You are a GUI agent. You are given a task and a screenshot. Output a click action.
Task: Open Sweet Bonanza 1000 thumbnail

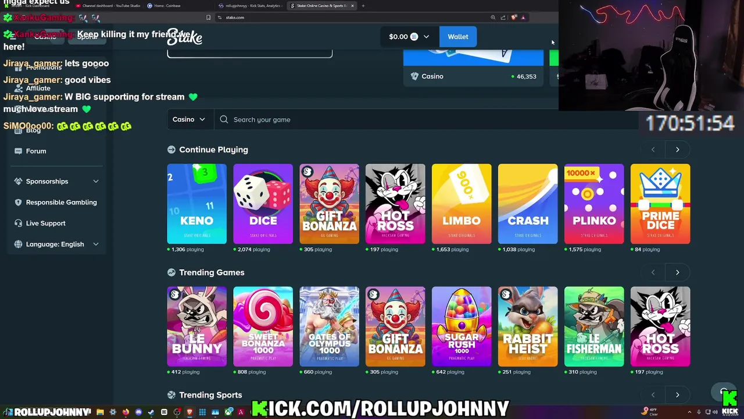click(263, 326)
